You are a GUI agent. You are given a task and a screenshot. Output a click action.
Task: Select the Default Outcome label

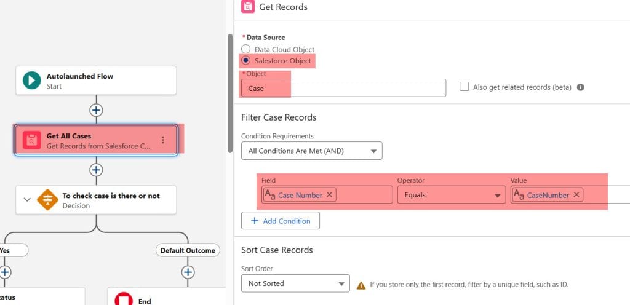click(x=188, y=250)
